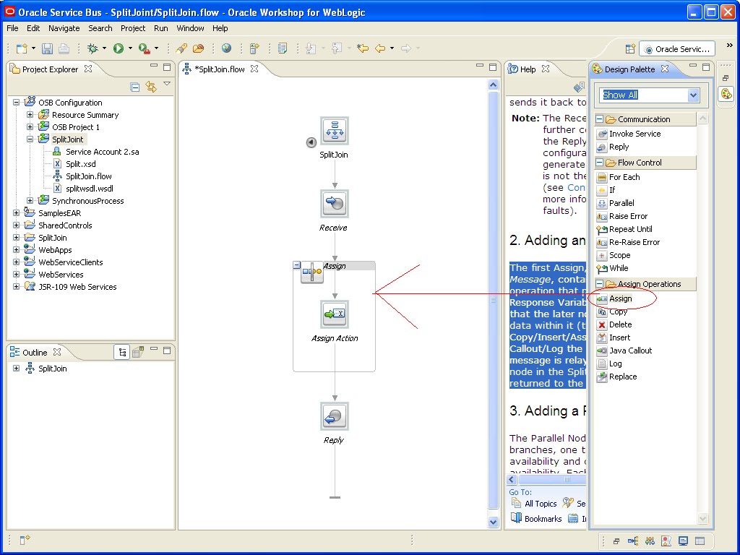Click the Print toolbar icon

64,48
